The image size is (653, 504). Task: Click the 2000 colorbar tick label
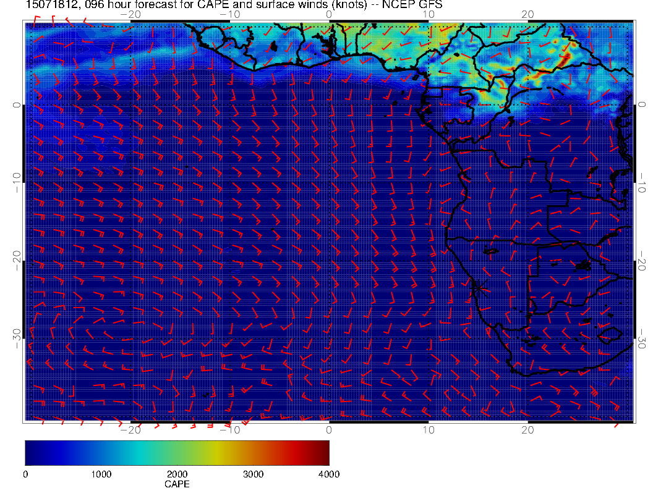pos(177,474)
